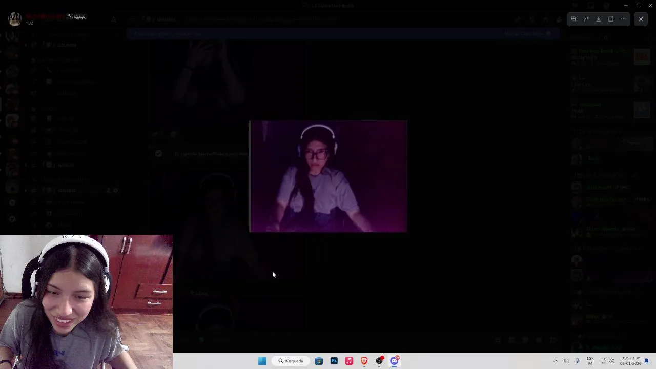Open Microsoft Store from the taskbar
656x369 pixels.
pos(319,361)
